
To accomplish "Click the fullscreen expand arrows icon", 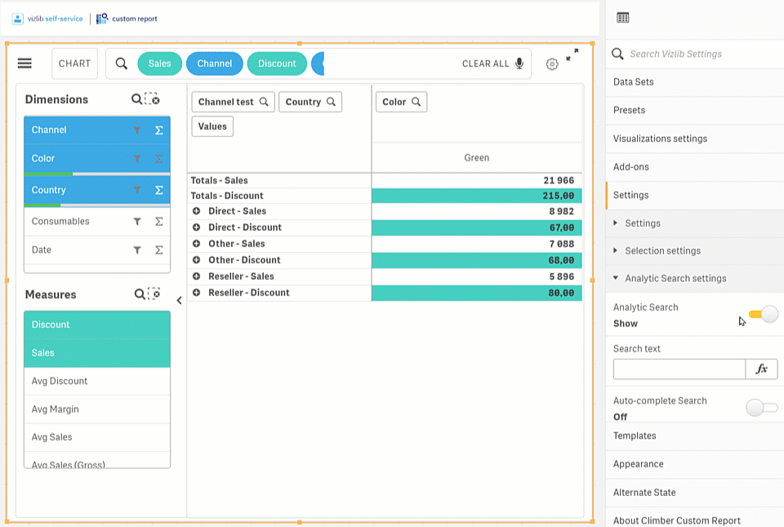I will coord(572,55).
